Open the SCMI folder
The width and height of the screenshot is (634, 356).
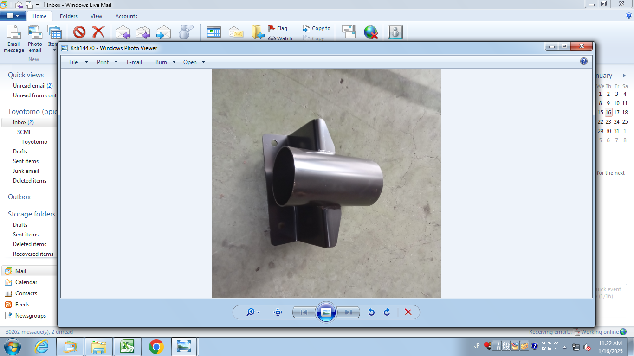pos(24,132)
